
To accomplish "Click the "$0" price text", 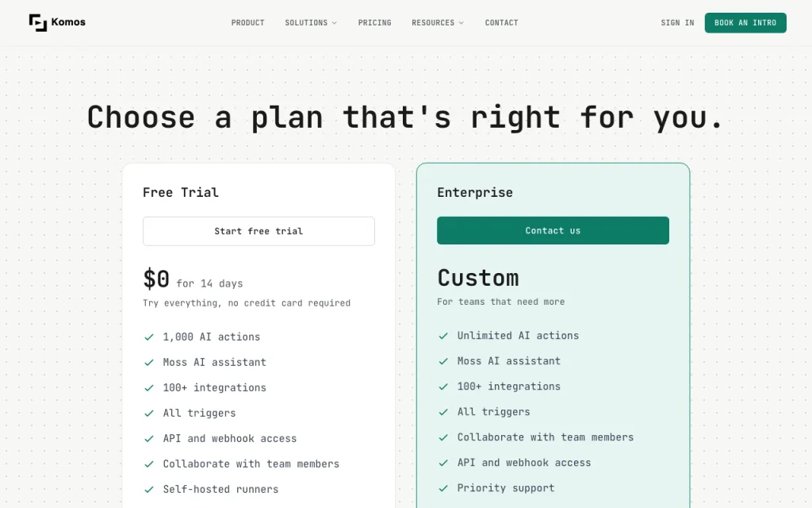I will coord(156,279).
